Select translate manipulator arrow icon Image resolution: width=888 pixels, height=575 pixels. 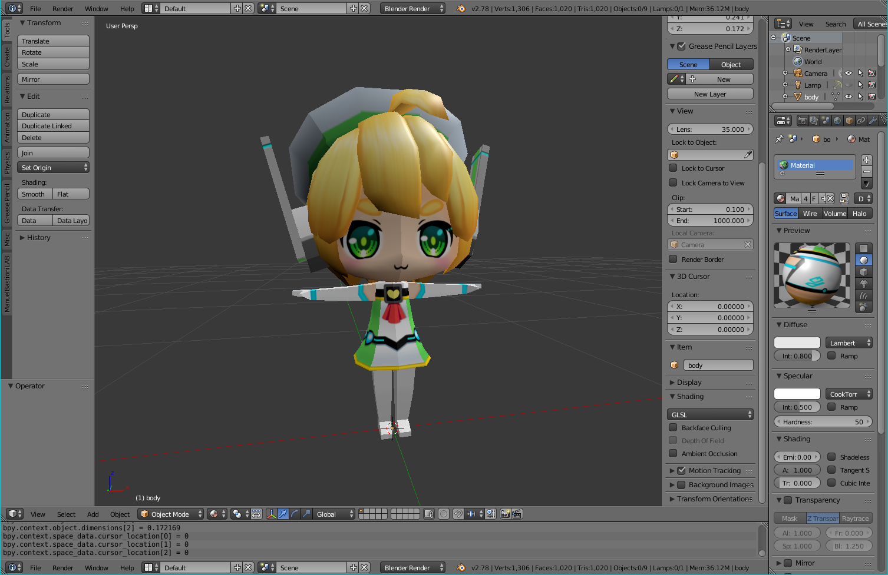(283, 514)
